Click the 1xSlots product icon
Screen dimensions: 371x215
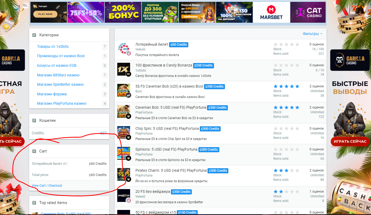[x=124, y=69]
